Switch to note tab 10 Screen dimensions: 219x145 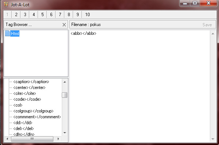87,15
